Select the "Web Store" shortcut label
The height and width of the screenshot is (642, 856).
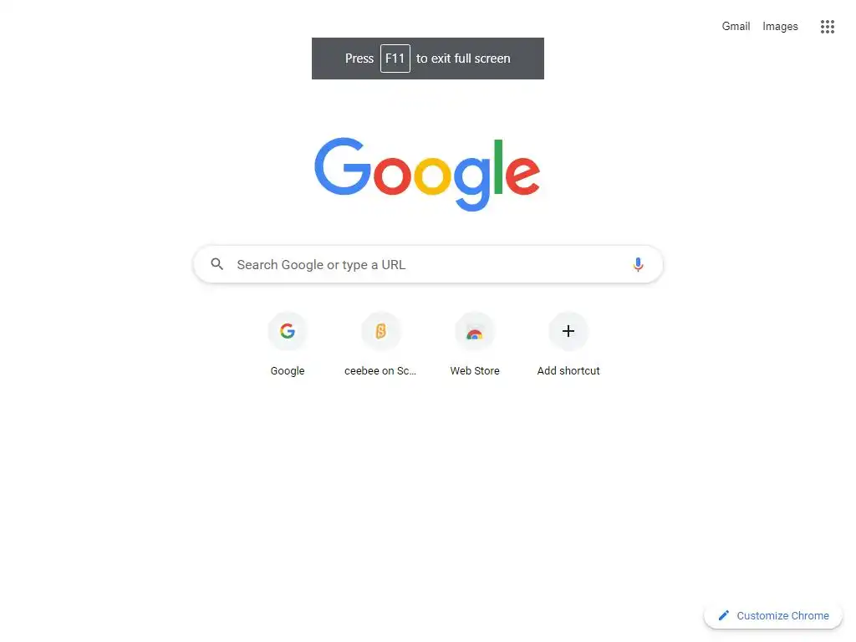tap(475, 370)
